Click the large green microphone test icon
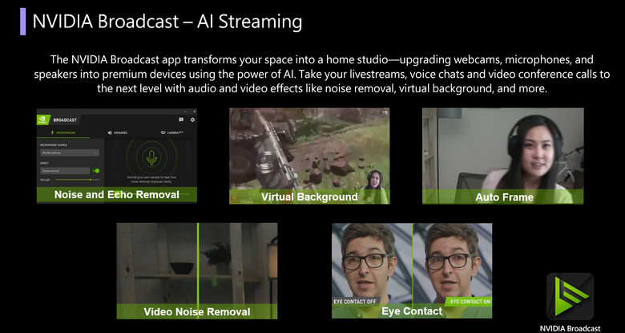This screenshot has height=333, width=625. [151, 157]
